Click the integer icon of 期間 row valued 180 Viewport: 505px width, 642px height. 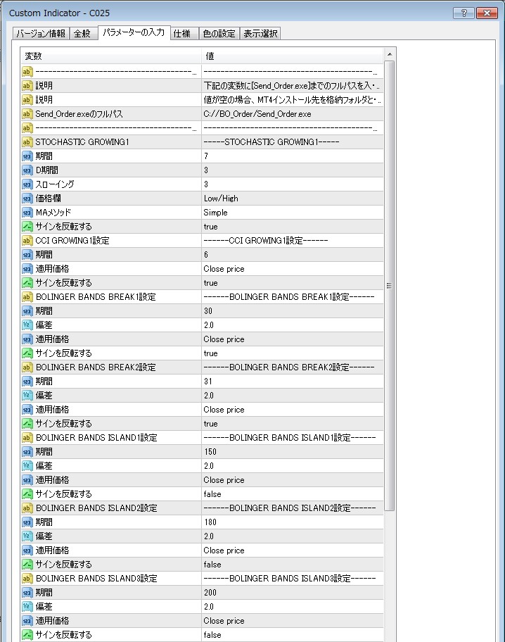click(x=27, y=522)
